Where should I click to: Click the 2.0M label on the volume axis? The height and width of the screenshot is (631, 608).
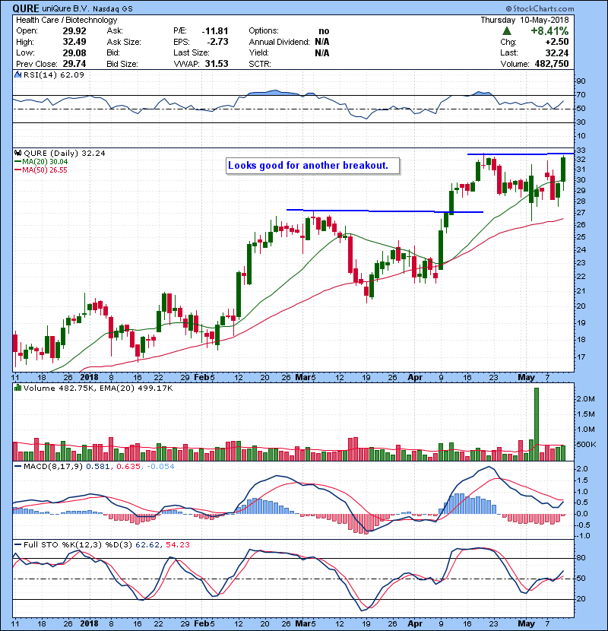click(585, 399)
